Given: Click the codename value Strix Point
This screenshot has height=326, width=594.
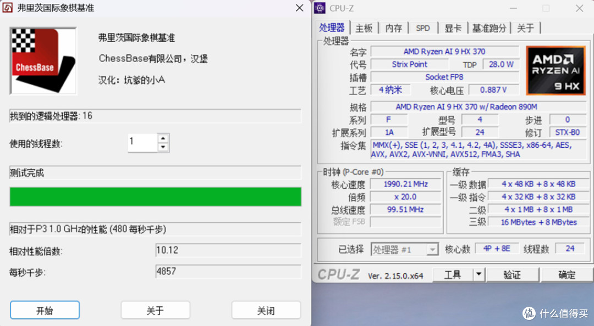Looking at the screenshot, I should click(x=410, y=64).
